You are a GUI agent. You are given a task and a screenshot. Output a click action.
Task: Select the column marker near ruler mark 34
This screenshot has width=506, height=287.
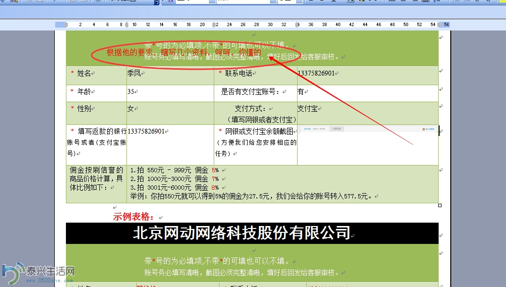pyautogui.click(x=298, y=24)
